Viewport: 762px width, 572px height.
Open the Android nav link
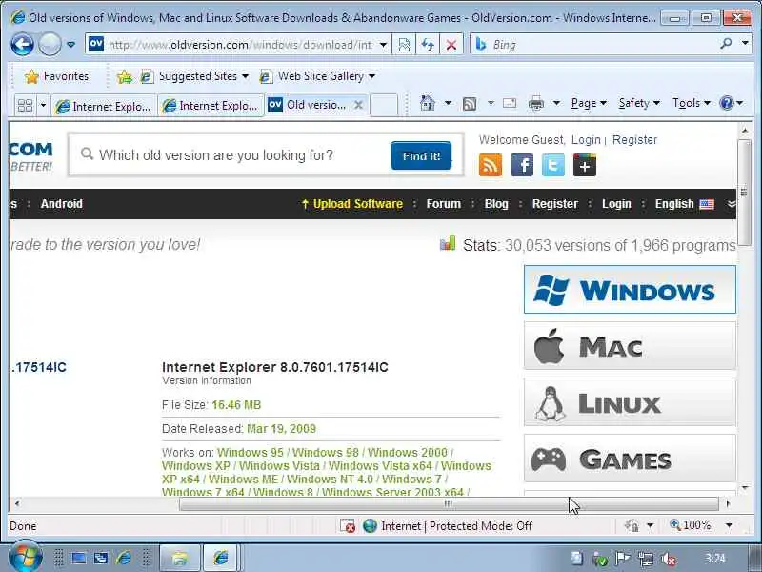[62, 204]
